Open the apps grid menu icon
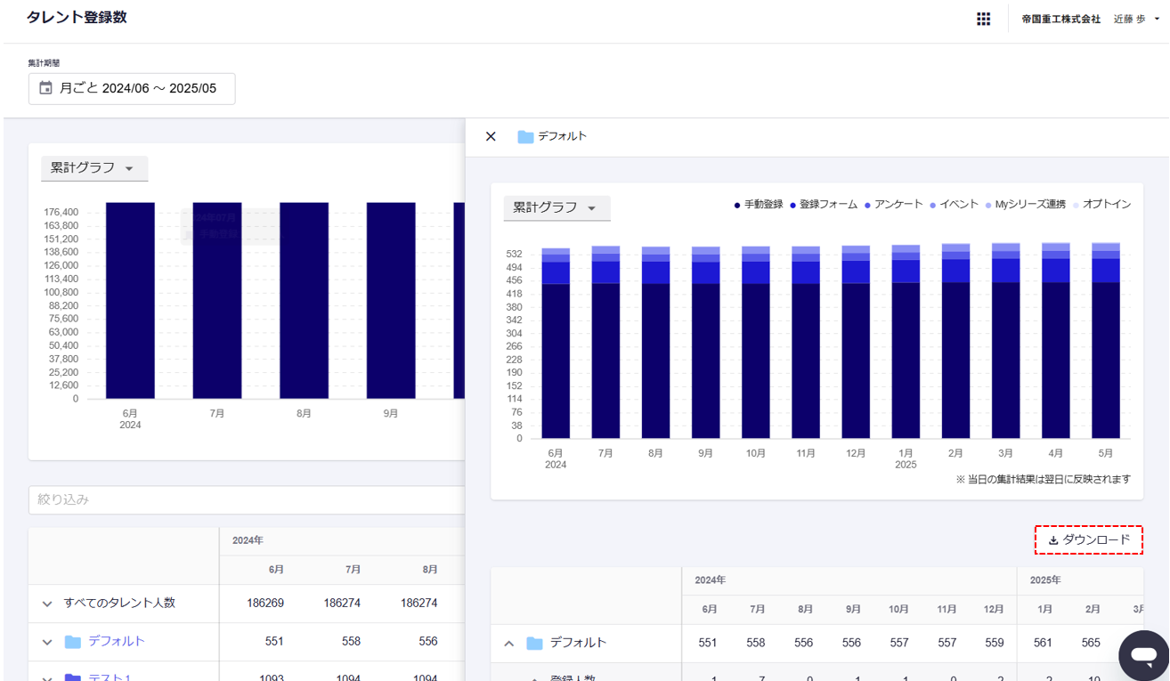Viewport: 1170px width, 681px height. tap(983, 19)
